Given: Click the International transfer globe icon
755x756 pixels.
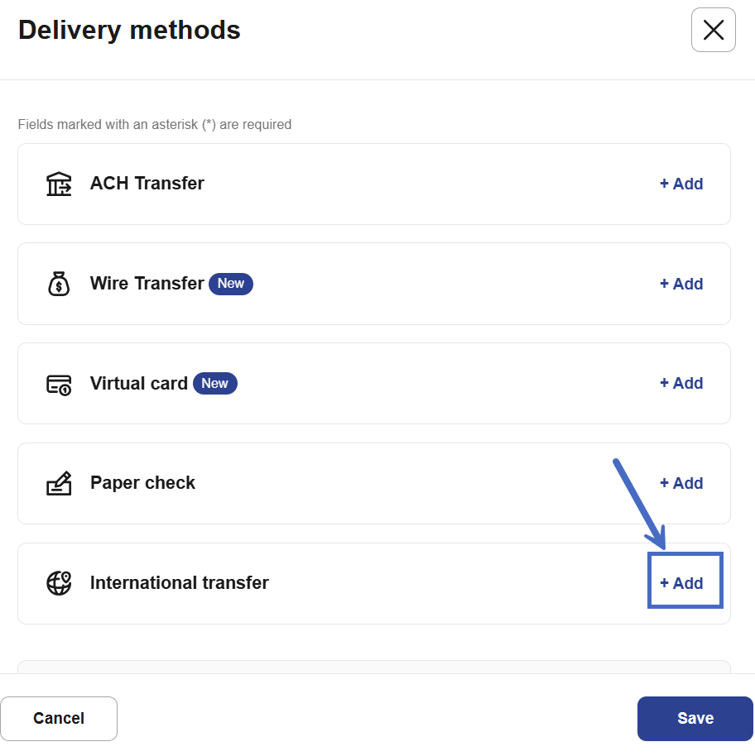Looking at the screenshot, I should point(59,583).
